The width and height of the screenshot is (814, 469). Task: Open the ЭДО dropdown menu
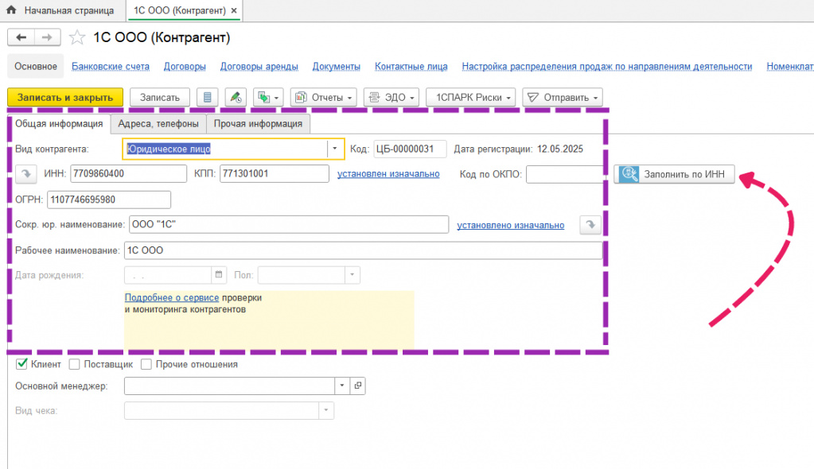click(x=391, y=97)
